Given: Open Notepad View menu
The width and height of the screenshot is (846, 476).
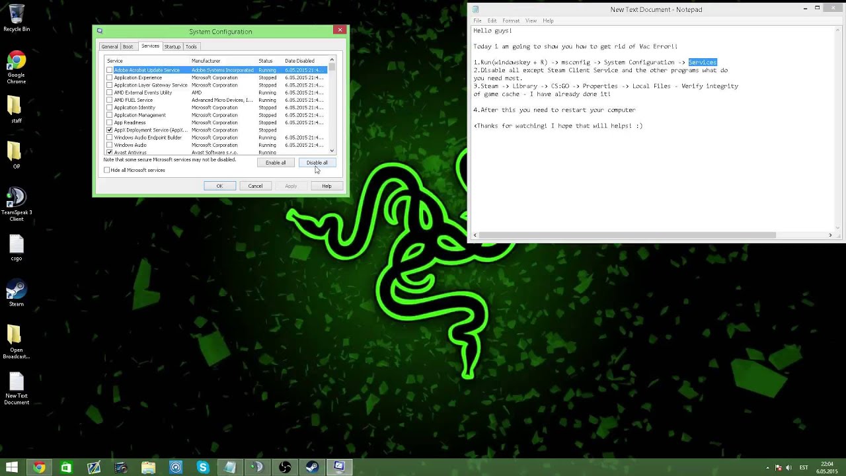Looking at the screenshot, I should click(531, 20).
